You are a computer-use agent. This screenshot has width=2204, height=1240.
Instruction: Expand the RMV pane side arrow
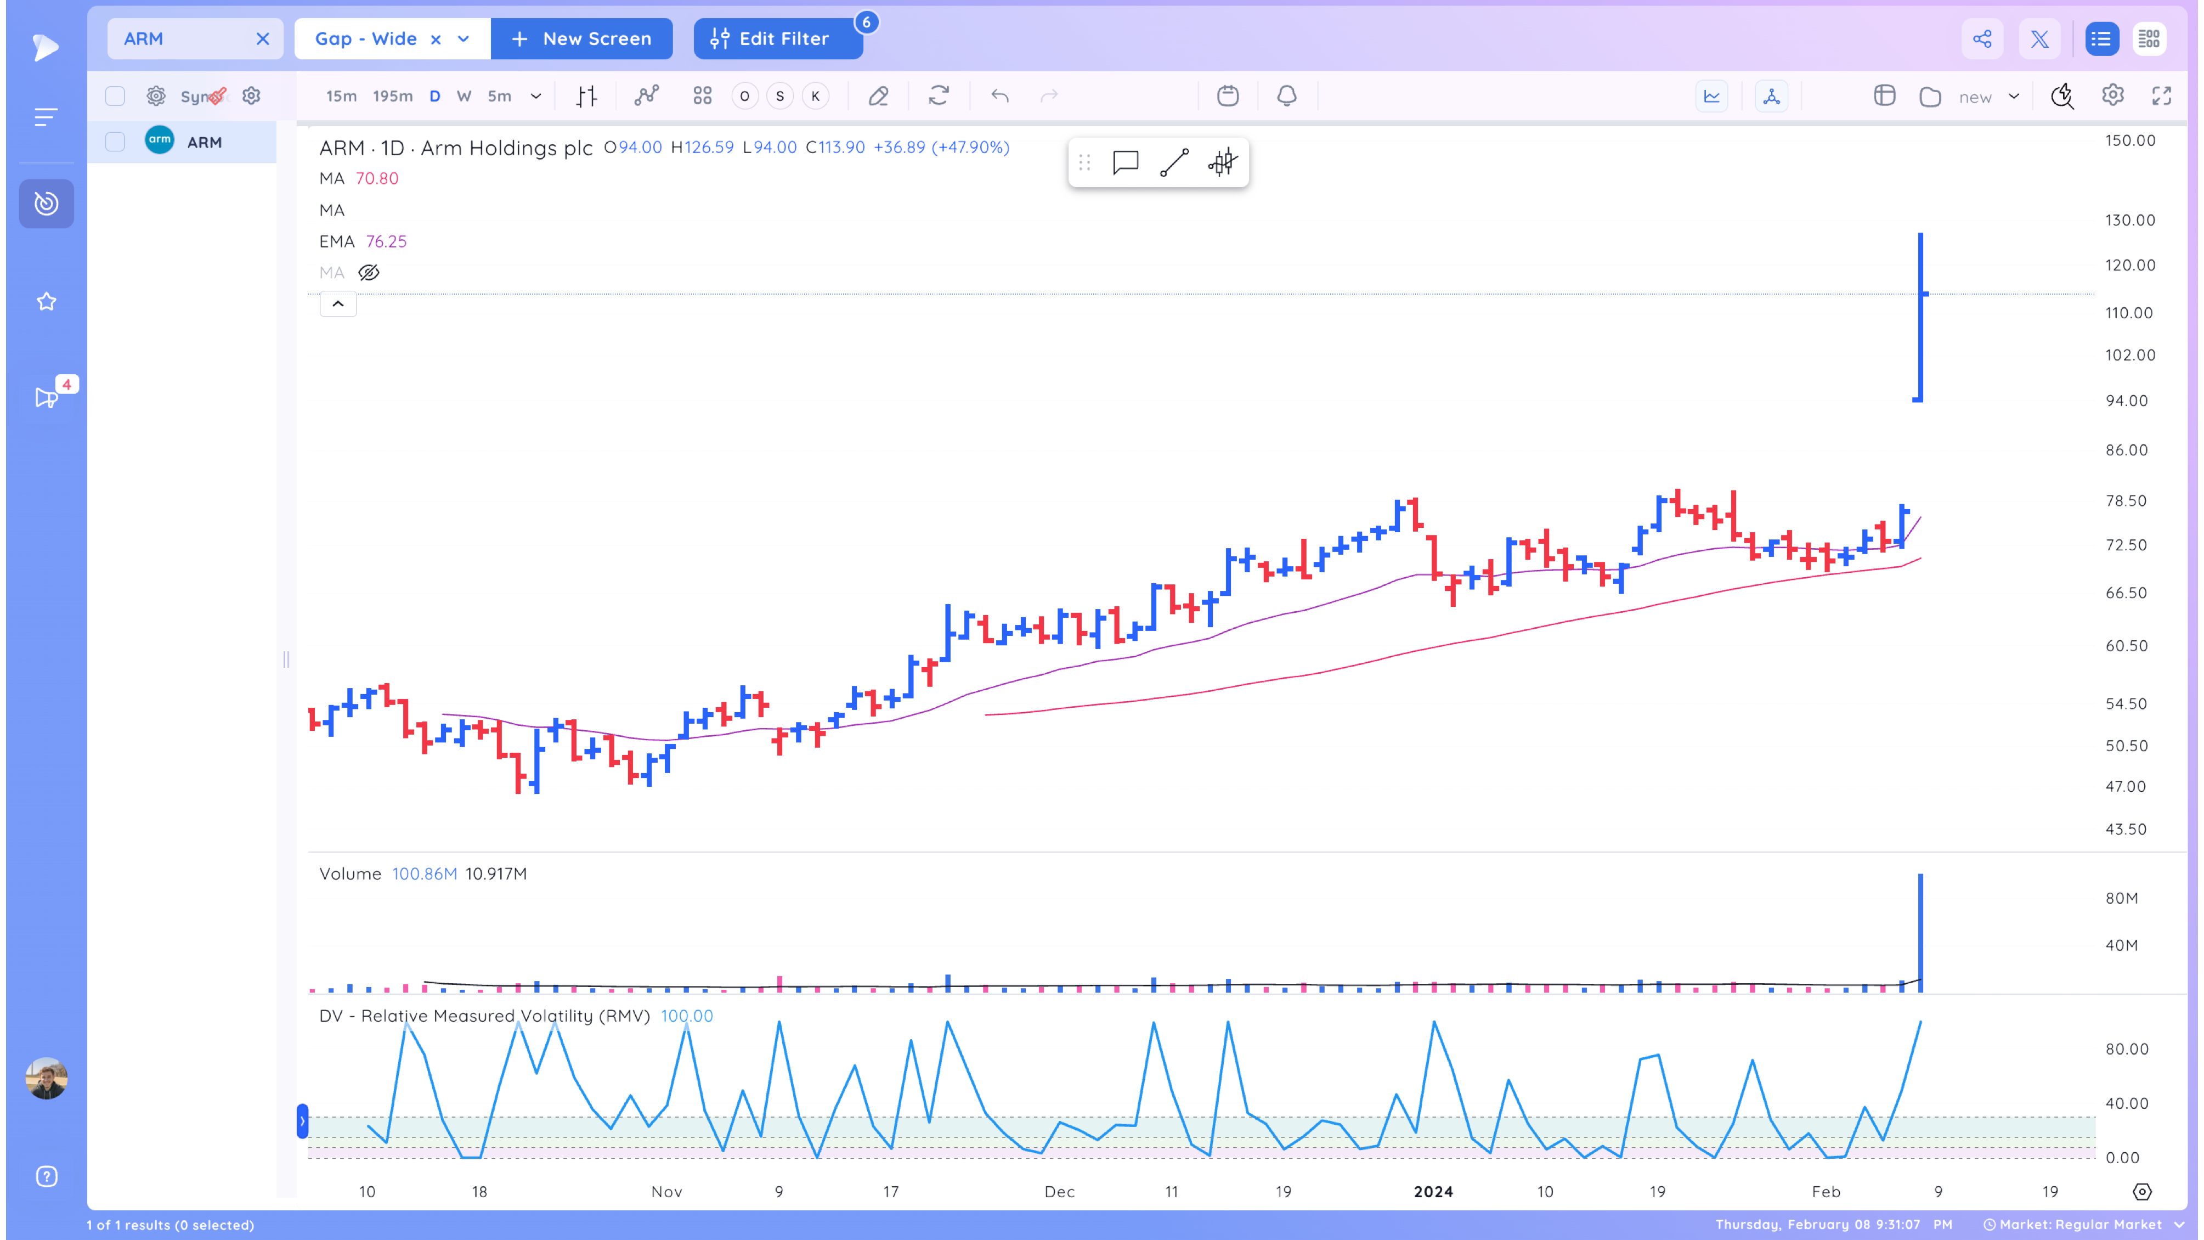pyautogui.click(x=302, y=1120)
